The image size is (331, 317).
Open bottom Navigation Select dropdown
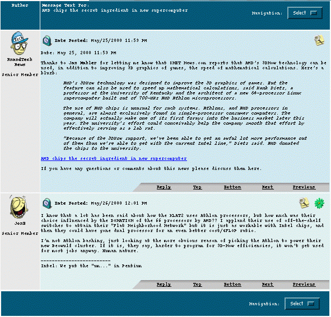302,304
